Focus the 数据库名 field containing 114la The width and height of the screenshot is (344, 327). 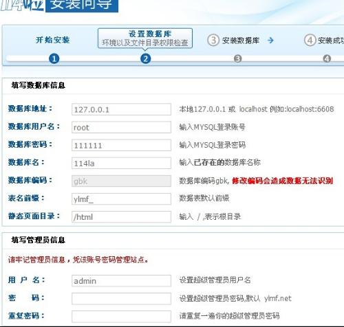[x=121, y=163]
